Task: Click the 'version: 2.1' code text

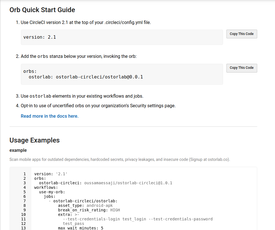Action: point(40,37)
